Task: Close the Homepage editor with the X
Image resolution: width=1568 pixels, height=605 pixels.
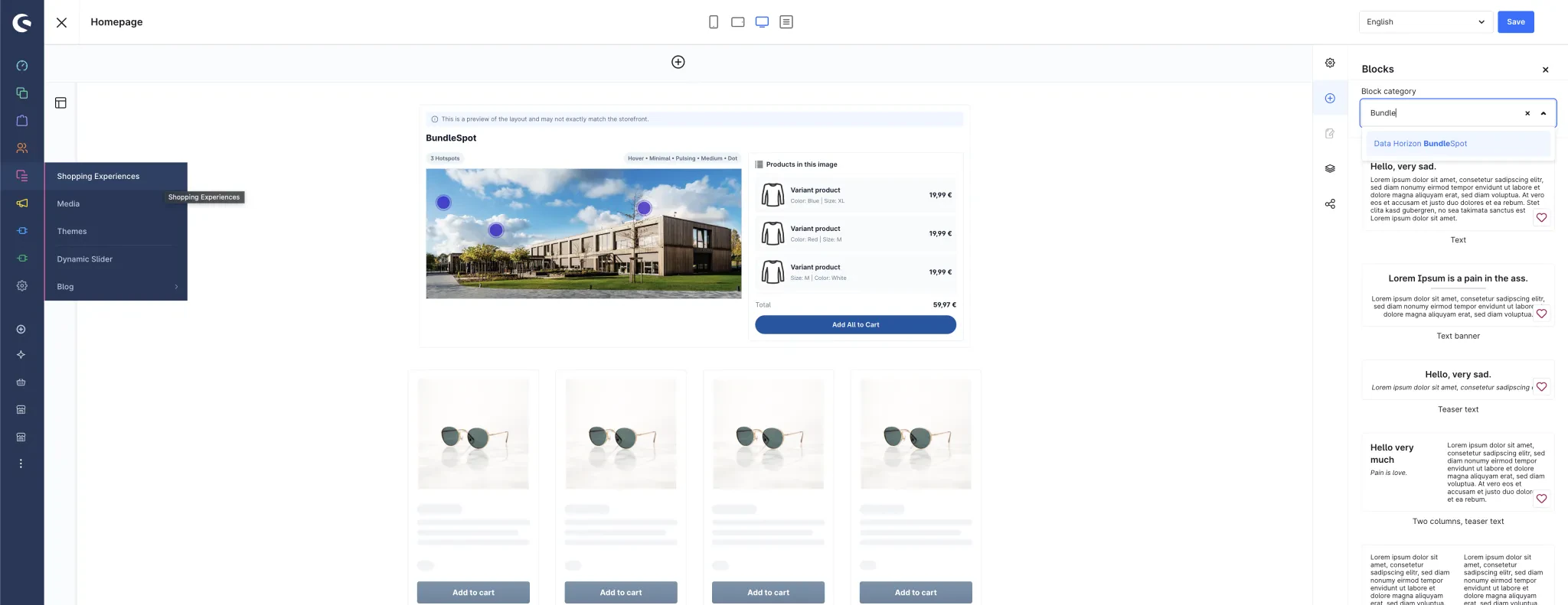Action: click(62, 23)
